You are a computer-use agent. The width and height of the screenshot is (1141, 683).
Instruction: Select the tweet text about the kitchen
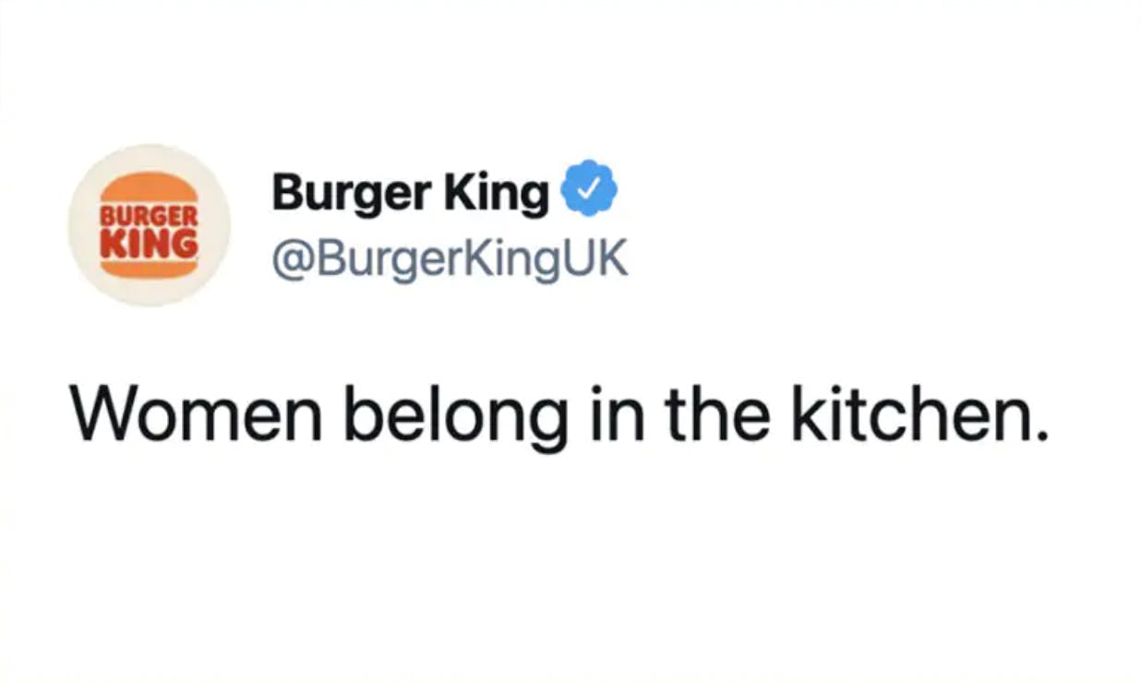tap(559, 413)
